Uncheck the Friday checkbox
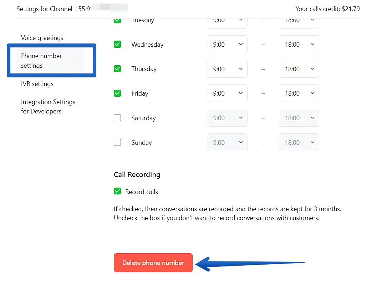 pyautogui.click(x=117, y=93)
